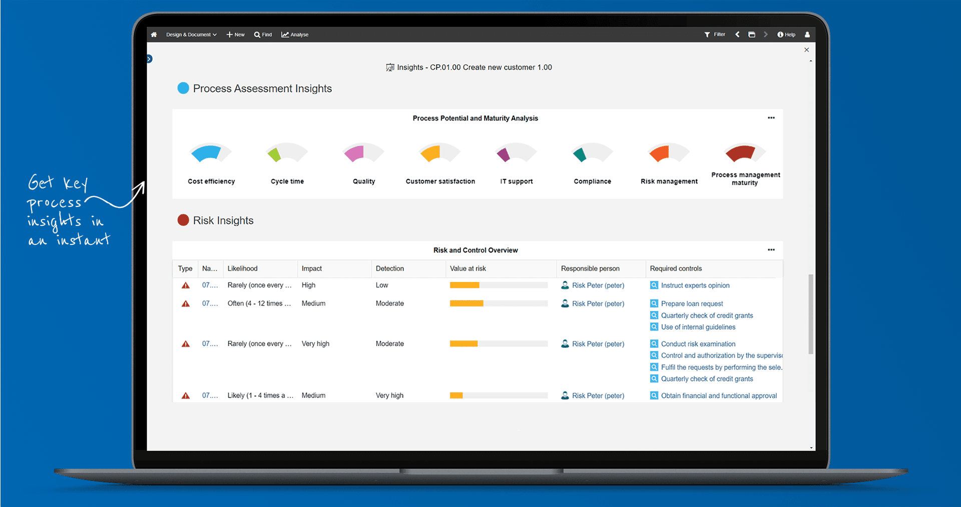The image size is (961, 507).
Task: Click the warning icon on first risk row
Action: (186, 285)
